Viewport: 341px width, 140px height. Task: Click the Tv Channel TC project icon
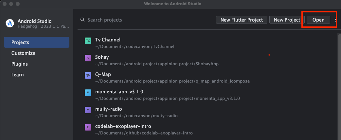tap(88, 41)
